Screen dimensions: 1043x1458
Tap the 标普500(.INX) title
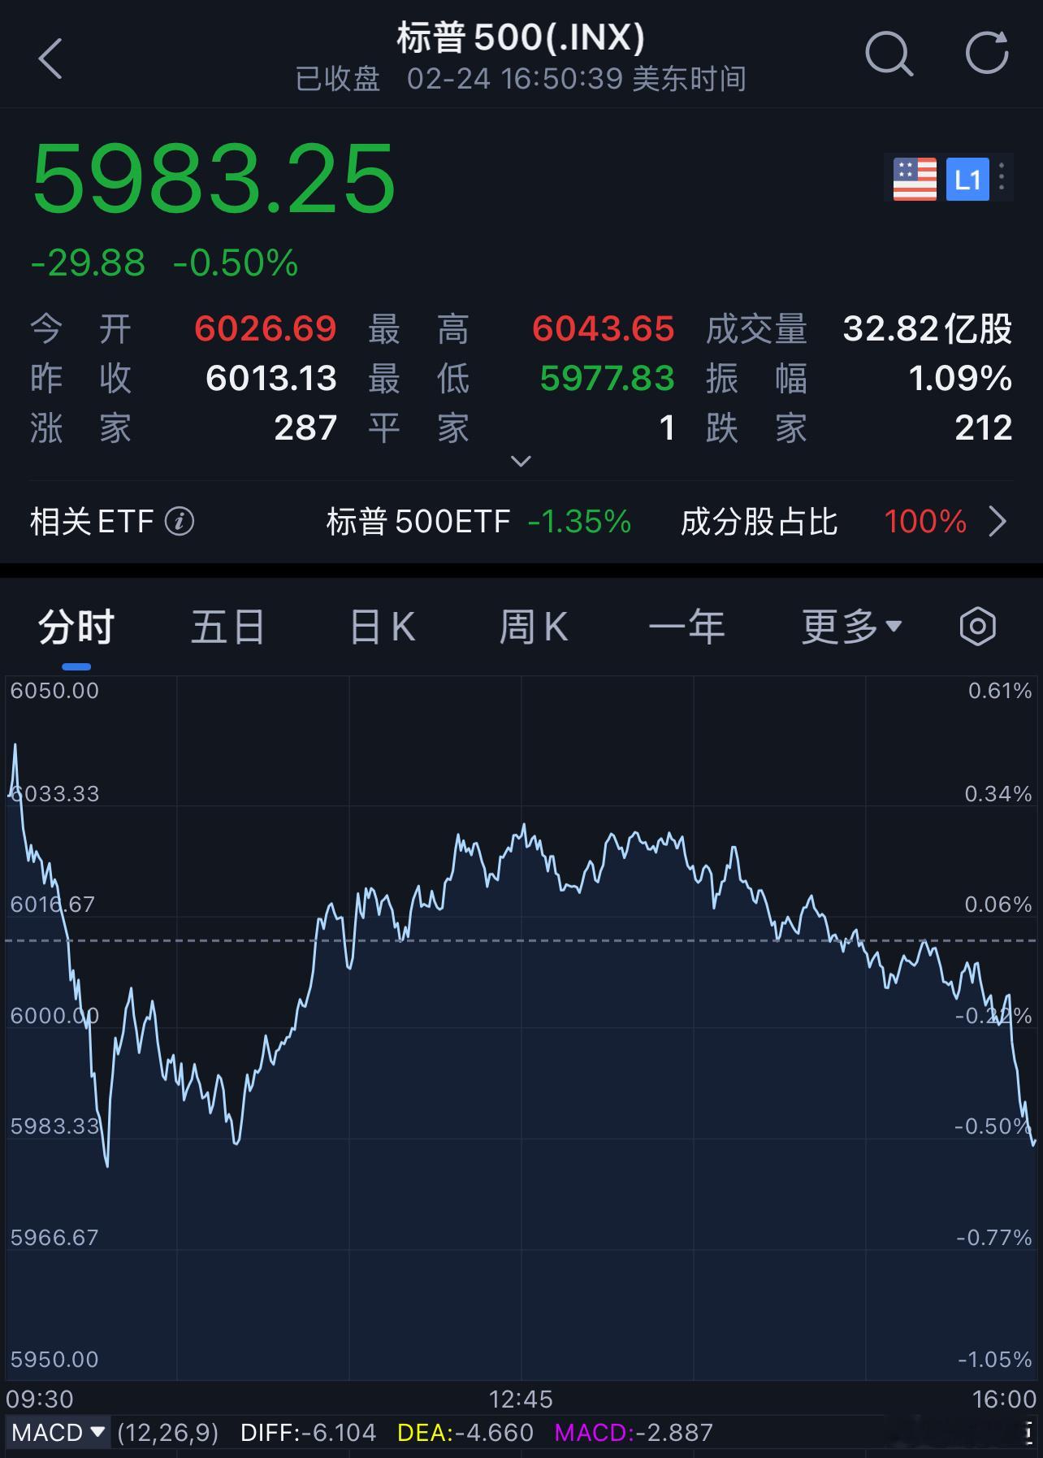521,37
